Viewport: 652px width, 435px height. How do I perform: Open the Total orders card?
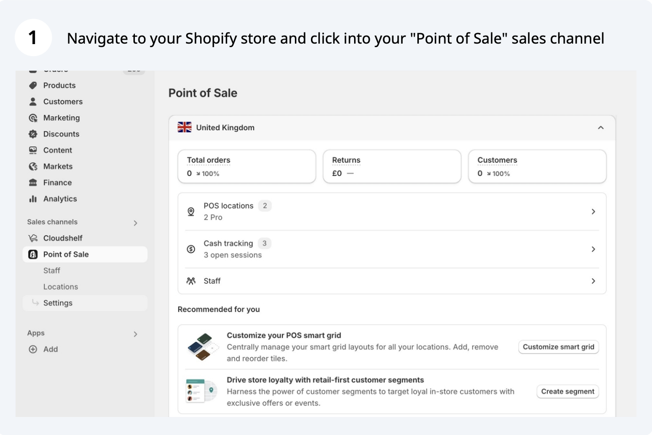click(247, 166)
